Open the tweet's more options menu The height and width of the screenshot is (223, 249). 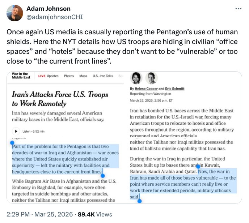238,9
